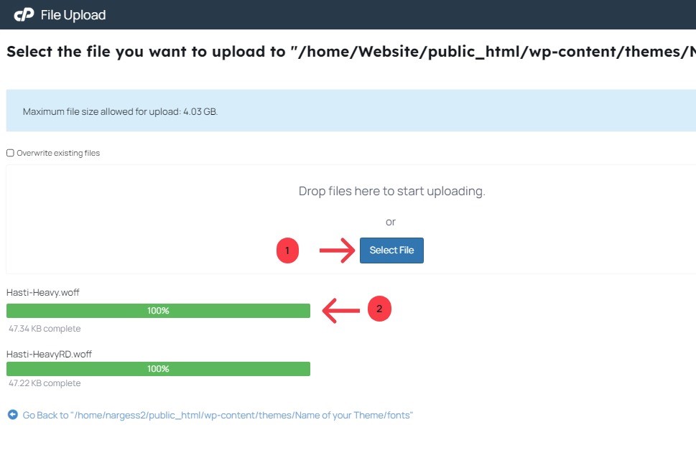Click the File Upload header title
Image resolution: width=696 pixels, height=473 pixels.
(x=73, y=15)
